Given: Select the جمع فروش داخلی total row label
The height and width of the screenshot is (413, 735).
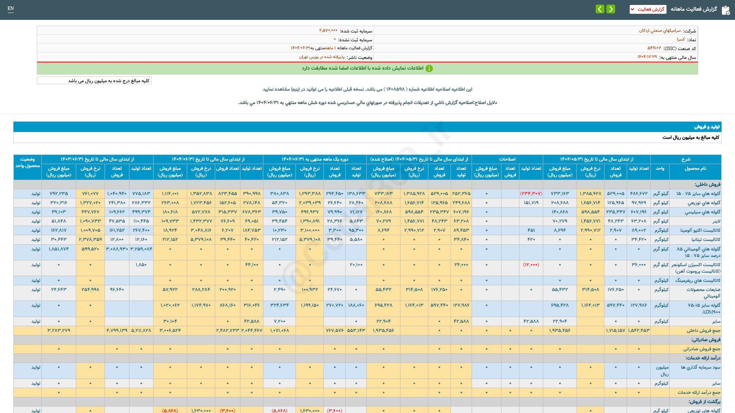Looking at the screenshot, I should click(x=703, y=330).
